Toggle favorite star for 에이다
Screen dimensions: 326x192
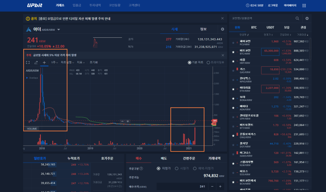pos(233,108)
